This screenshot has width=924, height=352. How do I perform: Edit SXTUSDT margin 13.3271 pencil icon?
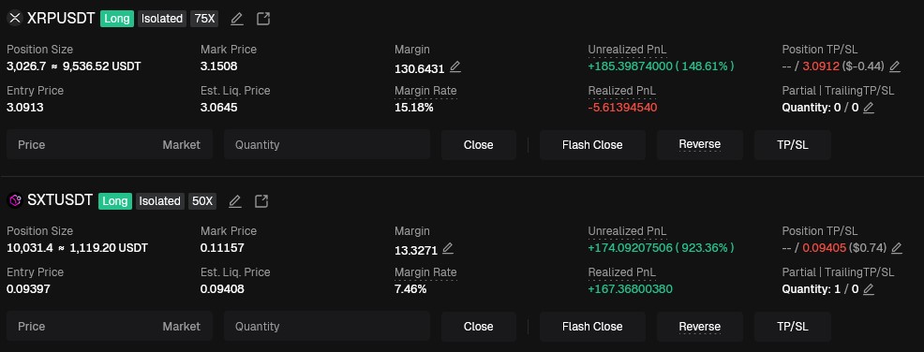[448, 248]
